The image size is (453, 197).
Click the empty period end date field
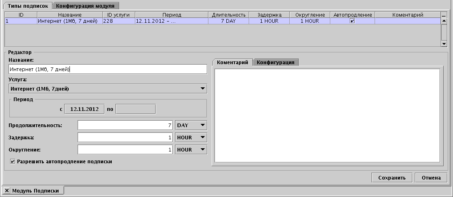[136, 109]
